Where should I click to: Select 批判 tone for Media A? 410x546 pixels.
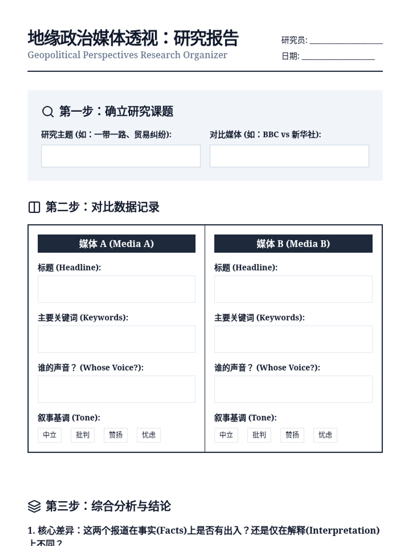click(83, 435)
